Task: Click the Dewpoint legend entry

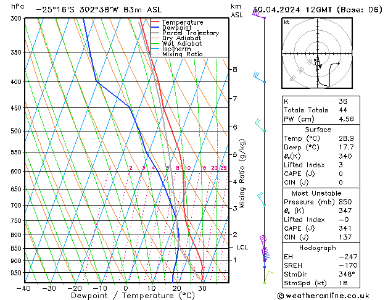Action: 171,28
